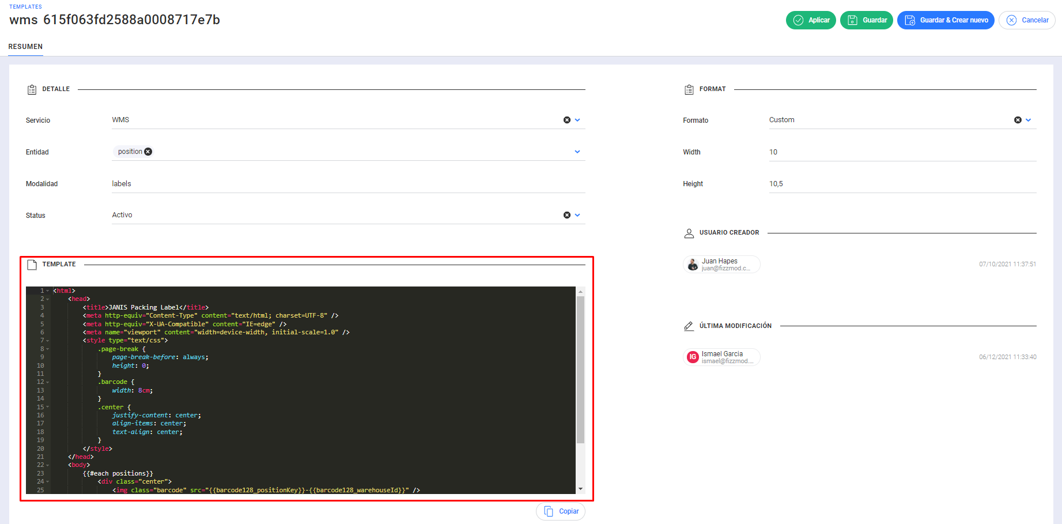Clear the Formato Custom selection

1018,120
